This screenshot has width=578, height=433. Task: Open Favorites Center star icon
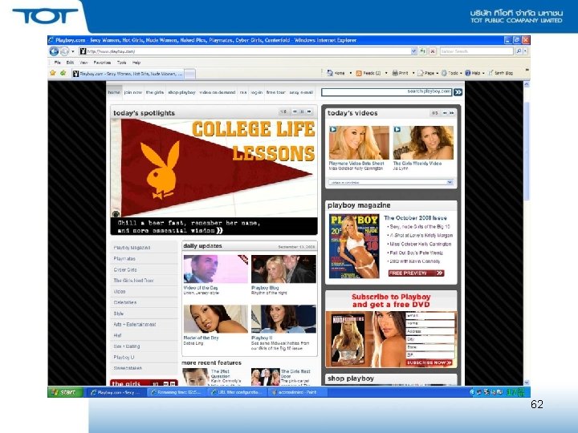pyautogui.click(x=53, y=73)
